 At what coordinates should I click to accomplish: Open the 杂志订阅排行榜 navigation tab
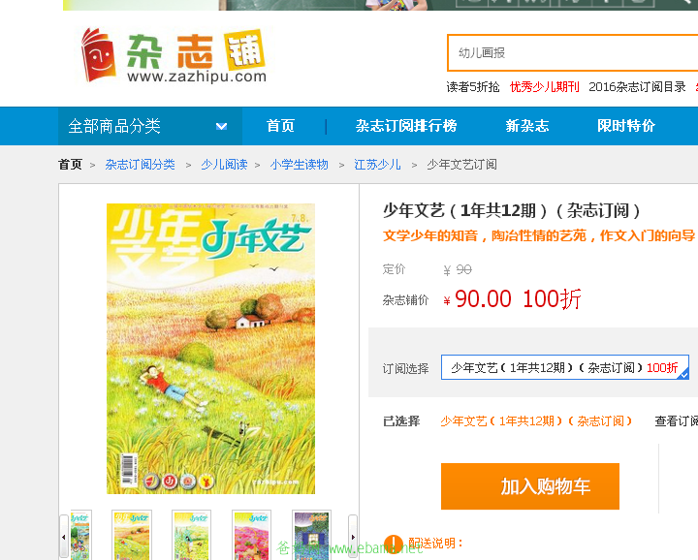click(406, 126)
